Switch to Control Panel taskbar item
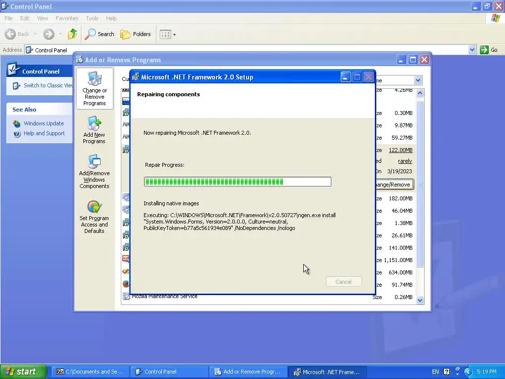Viewport: 505px width, 379px height. pos(169,372)
